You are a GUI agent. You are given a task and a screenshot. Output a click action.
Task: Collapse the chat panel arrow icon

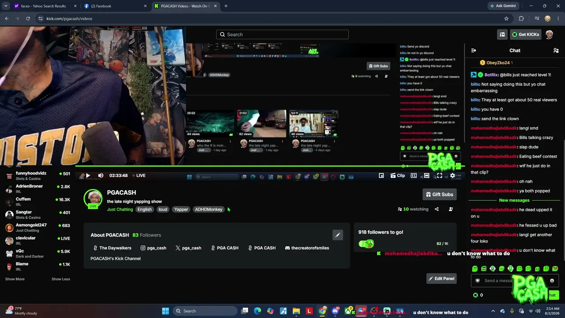pos(474,50)
